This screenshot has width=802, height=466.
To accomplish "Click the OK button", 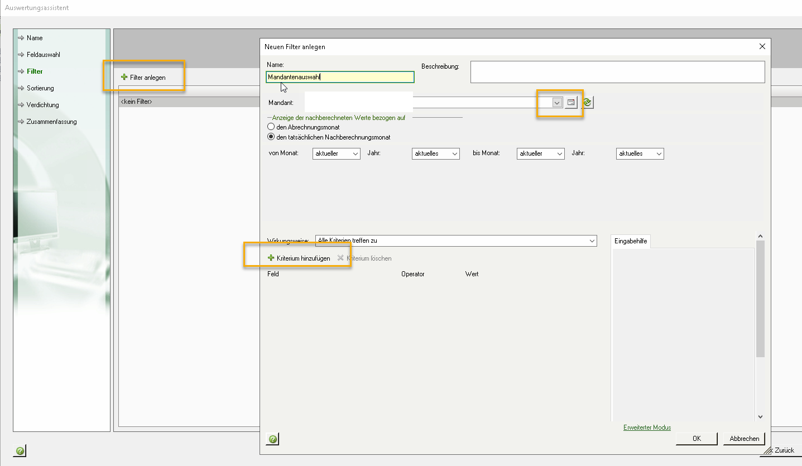I will [x=696, y=439].
